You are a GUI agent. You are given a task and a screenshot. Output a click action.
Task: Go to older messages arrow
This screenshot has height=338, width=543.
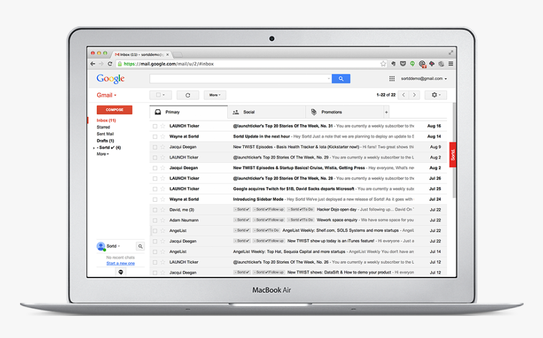click(x=414, y=95)
